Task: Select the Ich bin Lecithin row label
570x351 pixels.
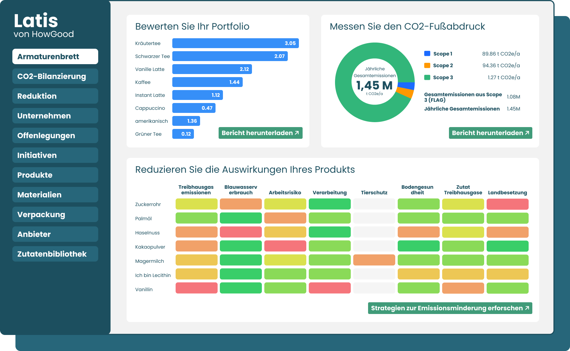Action: point(153,275)
